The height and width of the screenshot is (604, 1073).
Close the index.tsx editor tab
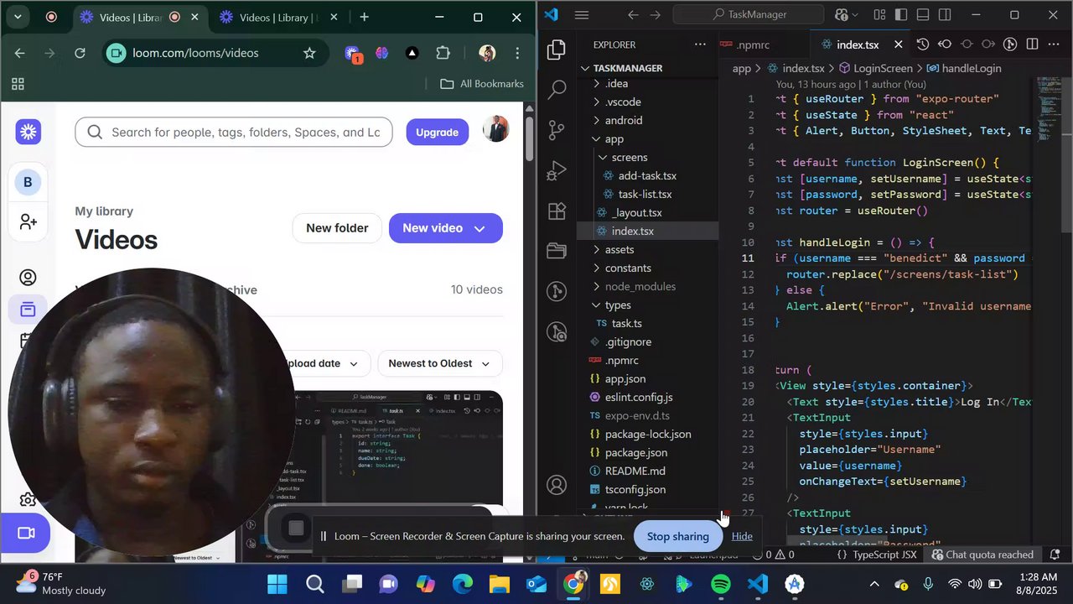(x=898, y=44)
